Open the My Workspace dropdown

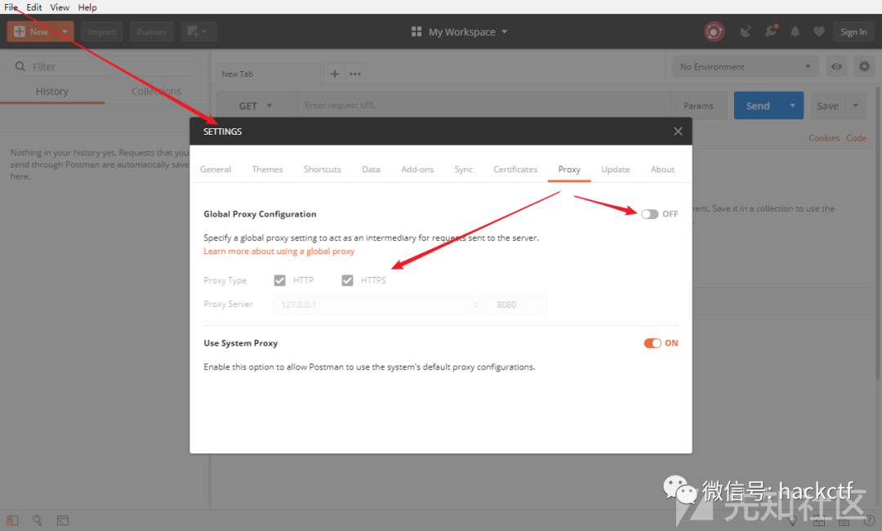pos(460,32)
